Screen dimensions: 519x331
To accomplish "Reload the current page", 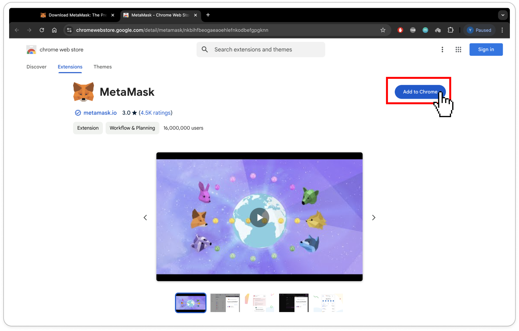I will pos(42,30).
